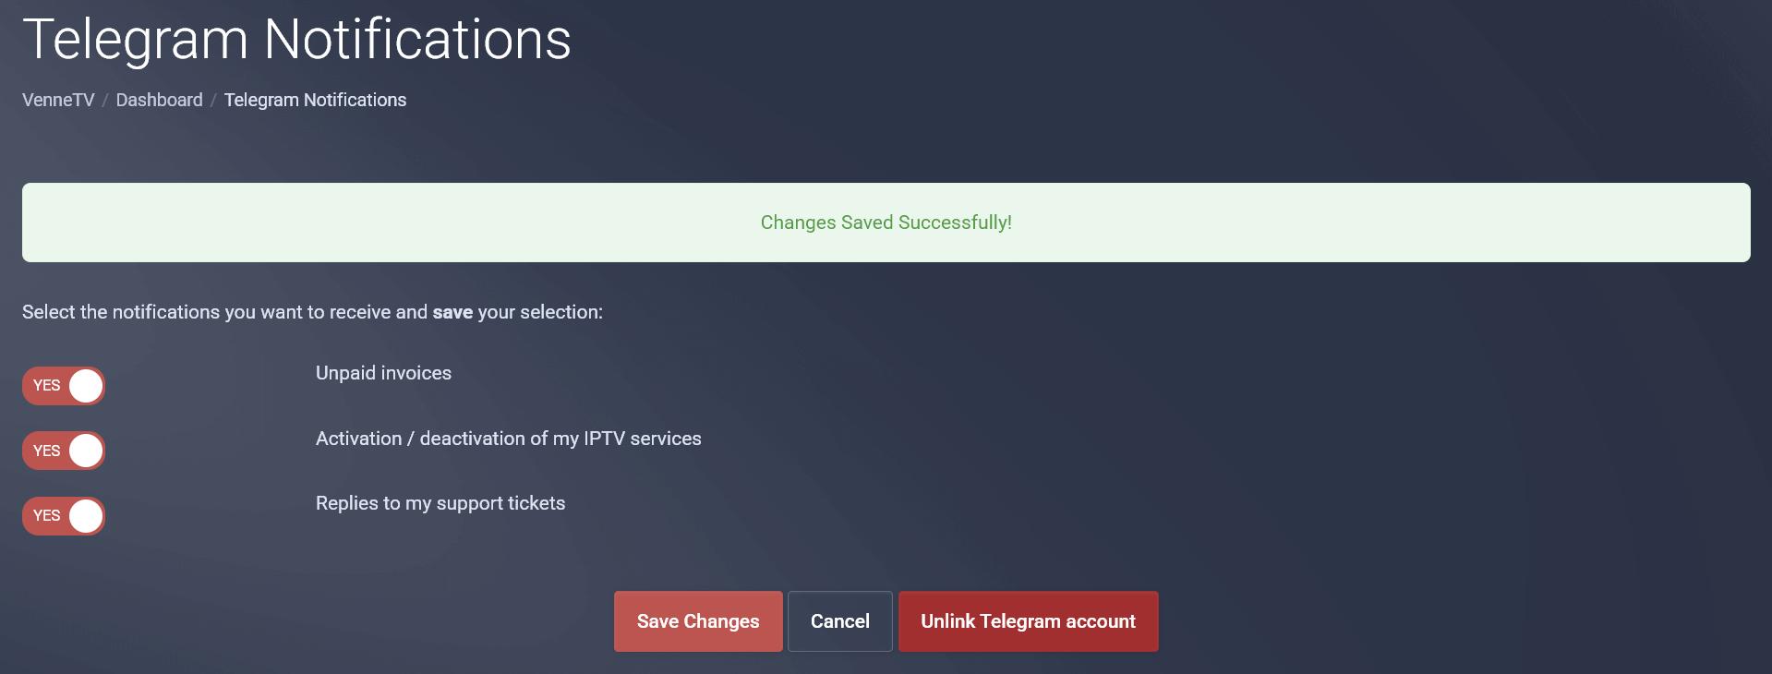Screen dimensions: 1772x674
Task: Disable the Unpaid invoices notification toggle
Action: point(63,386)
